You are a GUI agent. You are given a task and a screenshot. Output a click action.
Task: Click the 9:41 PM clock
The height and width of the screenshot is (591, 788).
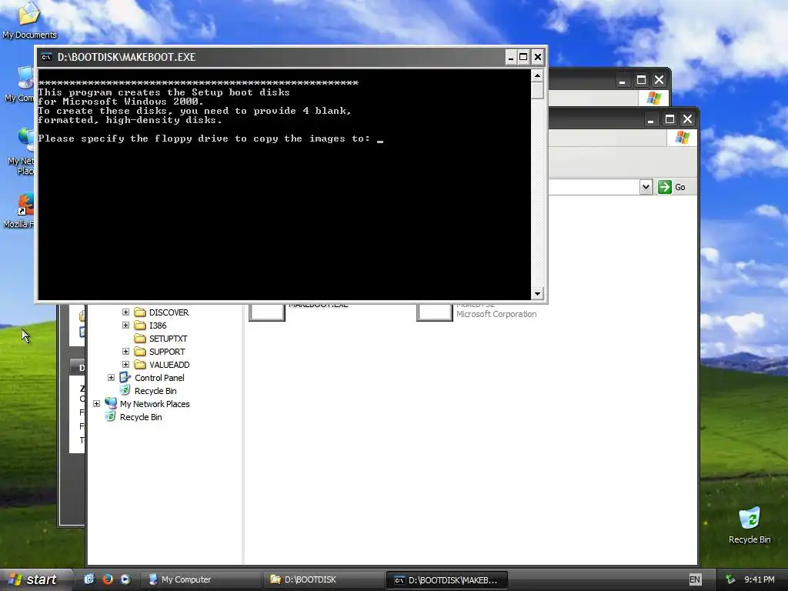pyautogui.click(x=760, y=579)
